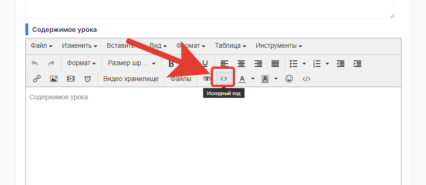Viewport: 426px width, 185px height.
Task: Increase indent of paragraph
Action: pyautogui.click(x=357, y=64)
